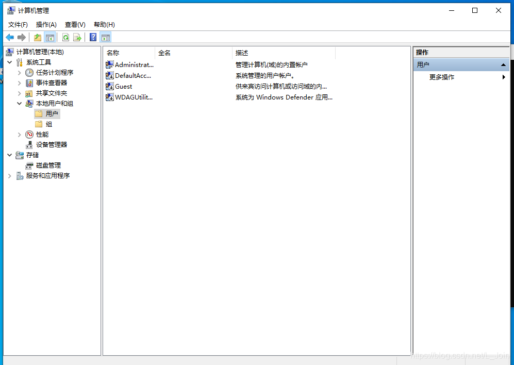Click the WDAGUtilityAccount user icon
The height and width of the screenshot is (365, 514).
(x=109, y=97)
